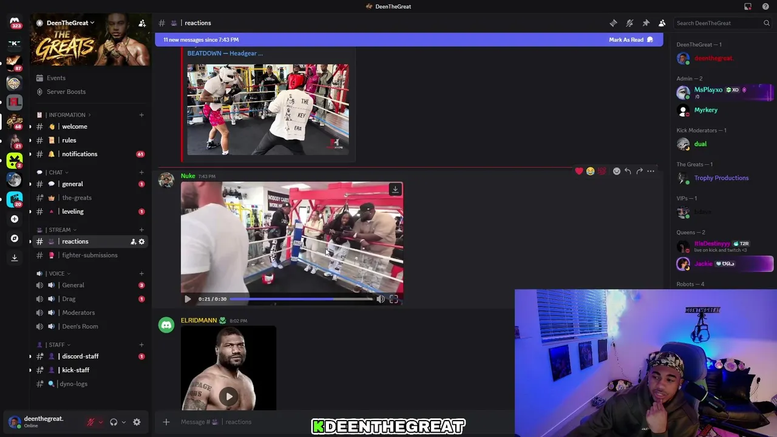Open Discover servers compass icon
Image resolution: width=777 pixels, height=437 pixels.
click(x=15, y=239)
